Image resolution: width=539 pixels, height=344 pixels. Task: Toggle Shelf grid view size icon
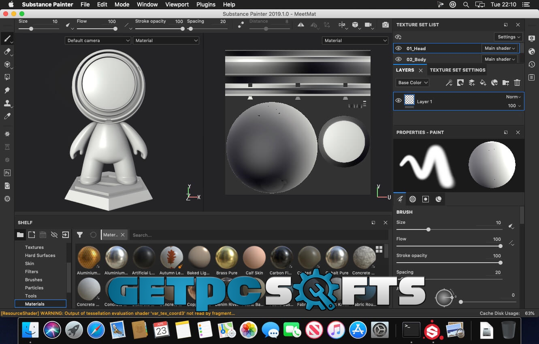(x=379, y=249)
